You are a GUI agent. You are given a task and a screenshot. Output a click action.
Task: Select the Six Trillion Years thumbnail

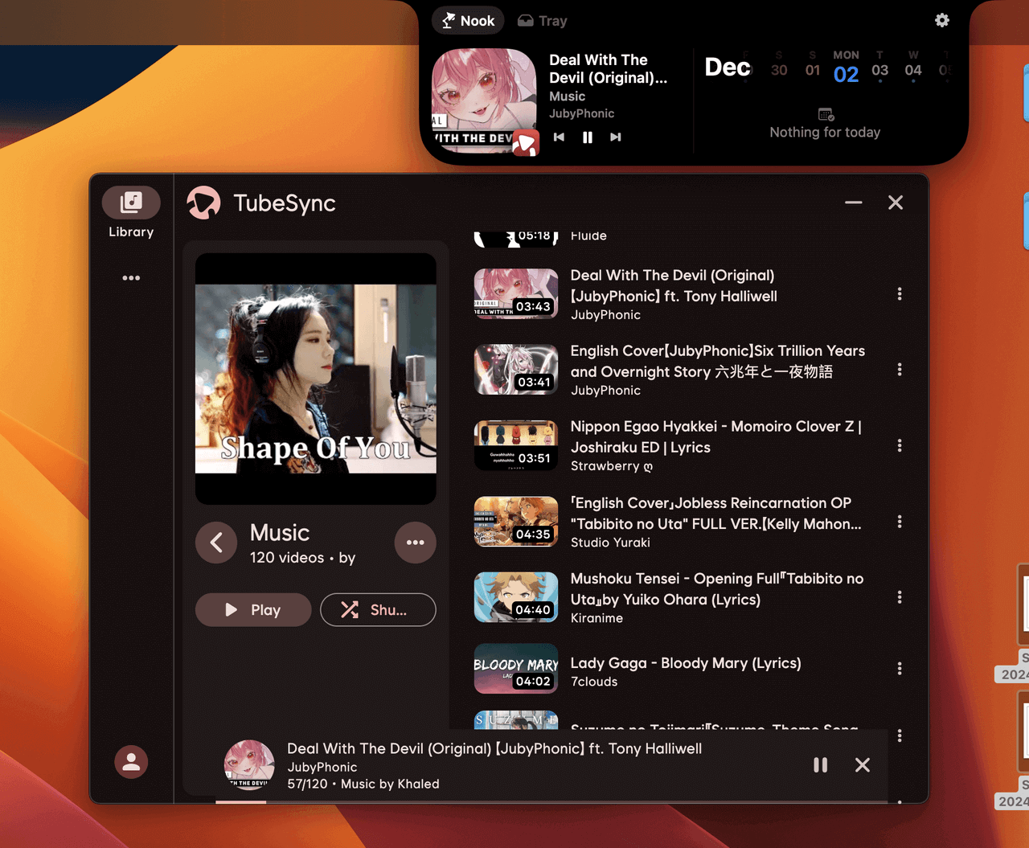click(x=516, y=370)
